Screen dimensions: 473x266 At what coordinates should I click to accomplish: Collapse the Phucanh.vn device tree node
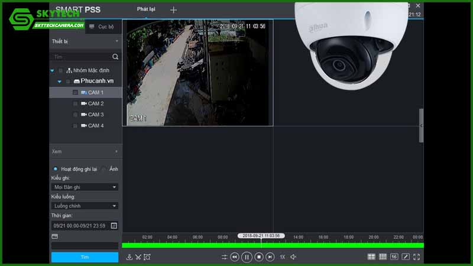coord(60,82)
